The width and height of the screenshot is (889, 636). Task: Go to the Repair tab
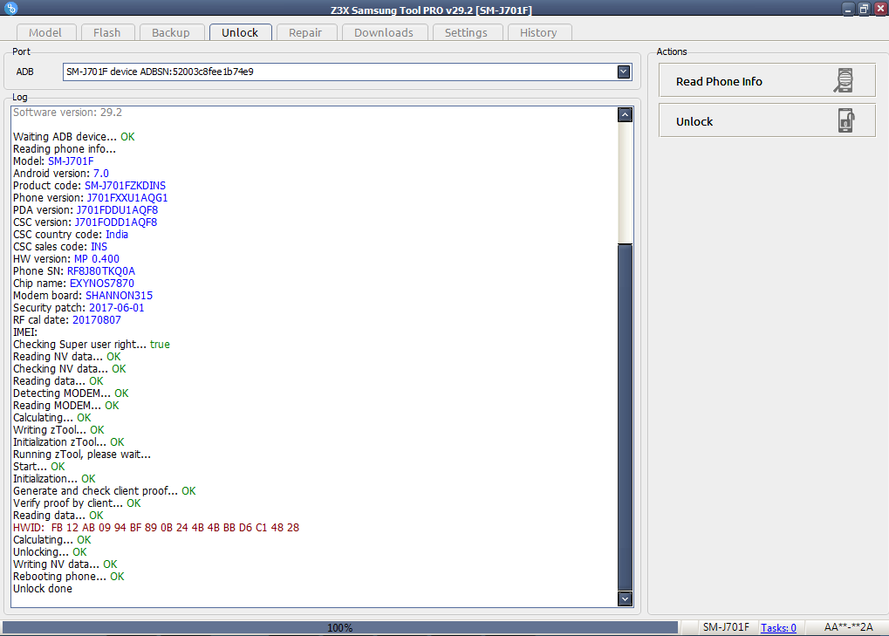pos(305,32)
